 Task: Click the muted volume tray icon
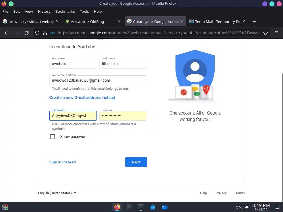tap(239, 207)
